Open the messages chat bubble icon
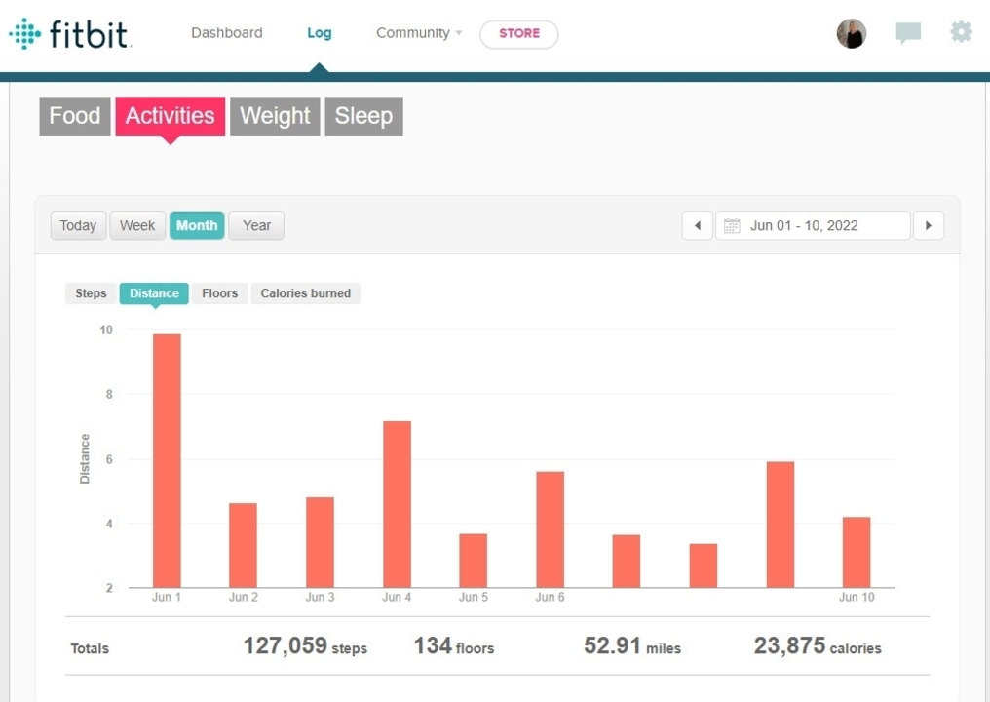This screenshot has width=990, height=702. pyautogui.click(x=908, y=34)
